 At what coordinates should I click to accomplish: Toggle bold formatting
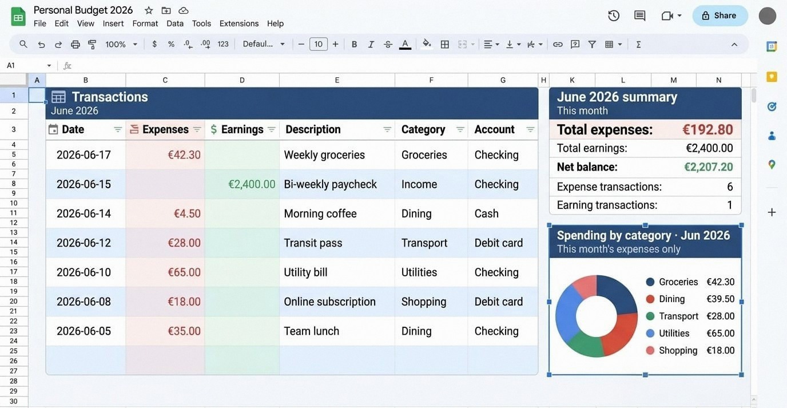[354, 44]
